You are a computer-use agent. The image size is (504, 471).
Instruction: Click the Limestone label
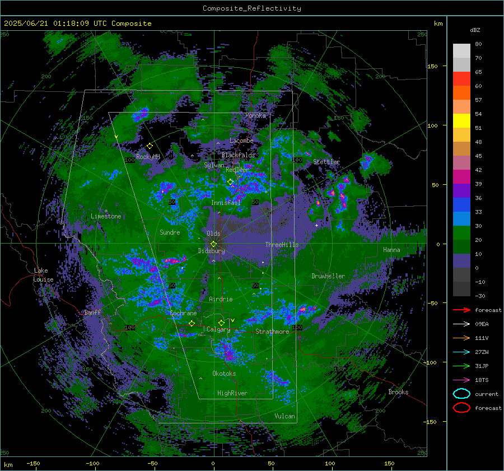pos(106,216)
